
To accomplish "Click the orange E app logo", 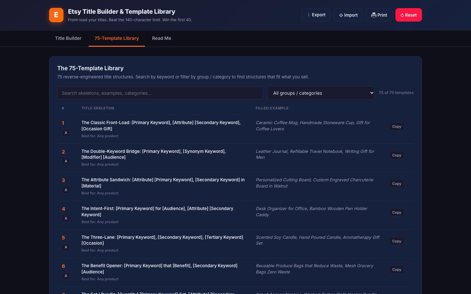I will point(56,15).
